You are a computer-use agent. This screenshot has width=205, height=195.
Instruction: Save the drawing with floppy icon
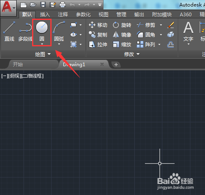click(x=43, y=5)
